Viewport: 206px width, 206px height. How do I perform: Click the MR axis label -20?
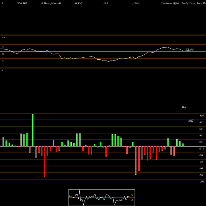201,155
